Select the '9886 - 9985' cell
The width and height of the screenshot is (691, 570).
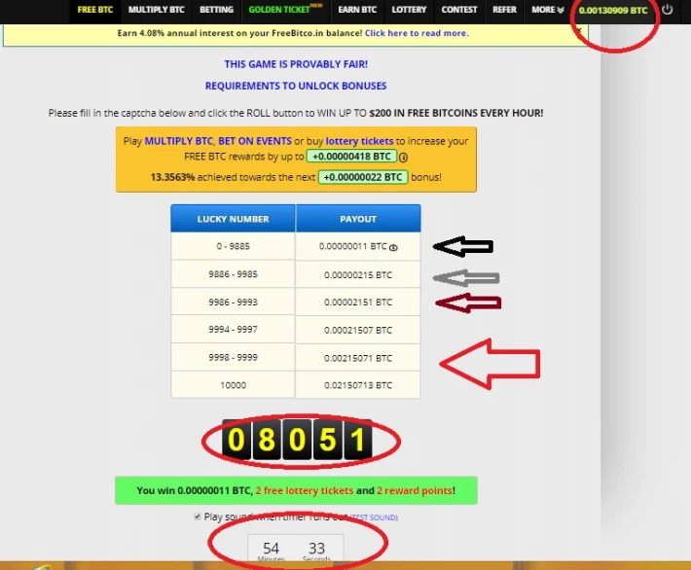click(x=233, y=274)
